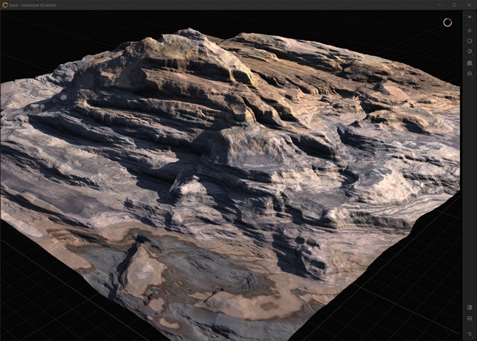Click the circular ring indicator in viewport
This screenshot has width=477, height=341.
point(447,22)
